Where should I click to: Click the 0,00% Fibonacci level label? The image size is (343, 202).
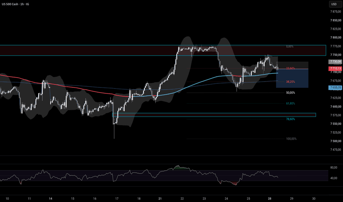pos(290,46)
